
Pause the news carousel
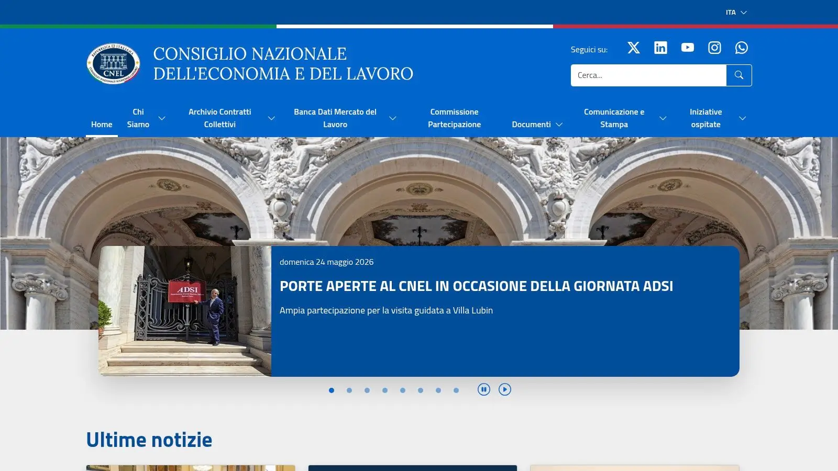click(x=484, y=389)
